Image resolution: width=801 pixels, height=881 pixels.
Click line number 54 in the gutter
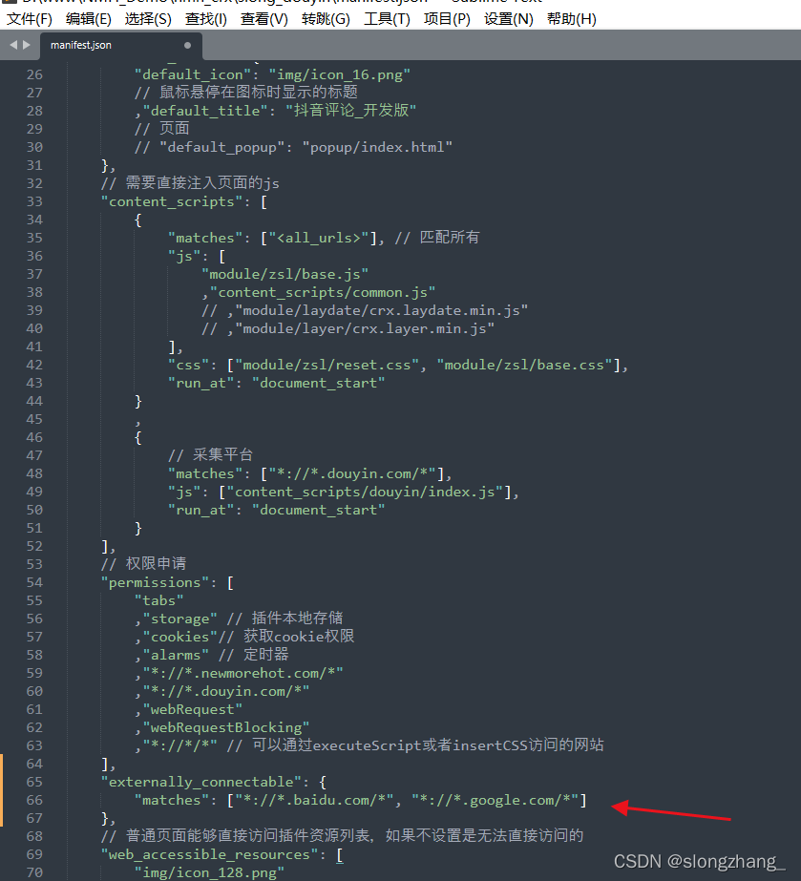34,582
